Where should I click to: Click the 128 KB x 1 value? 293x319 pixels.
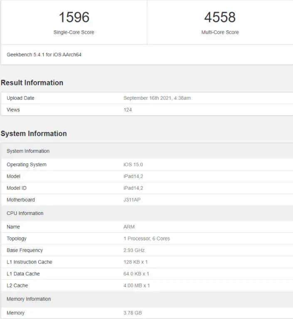pyautogui.click(x=135, y=262)
